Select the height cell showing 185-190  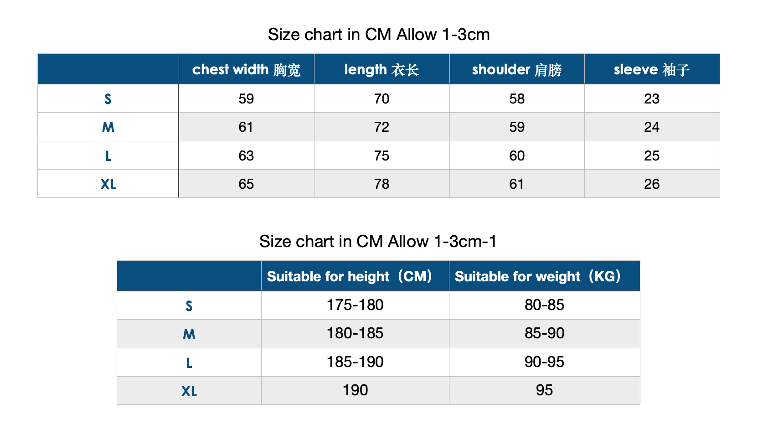355,362
